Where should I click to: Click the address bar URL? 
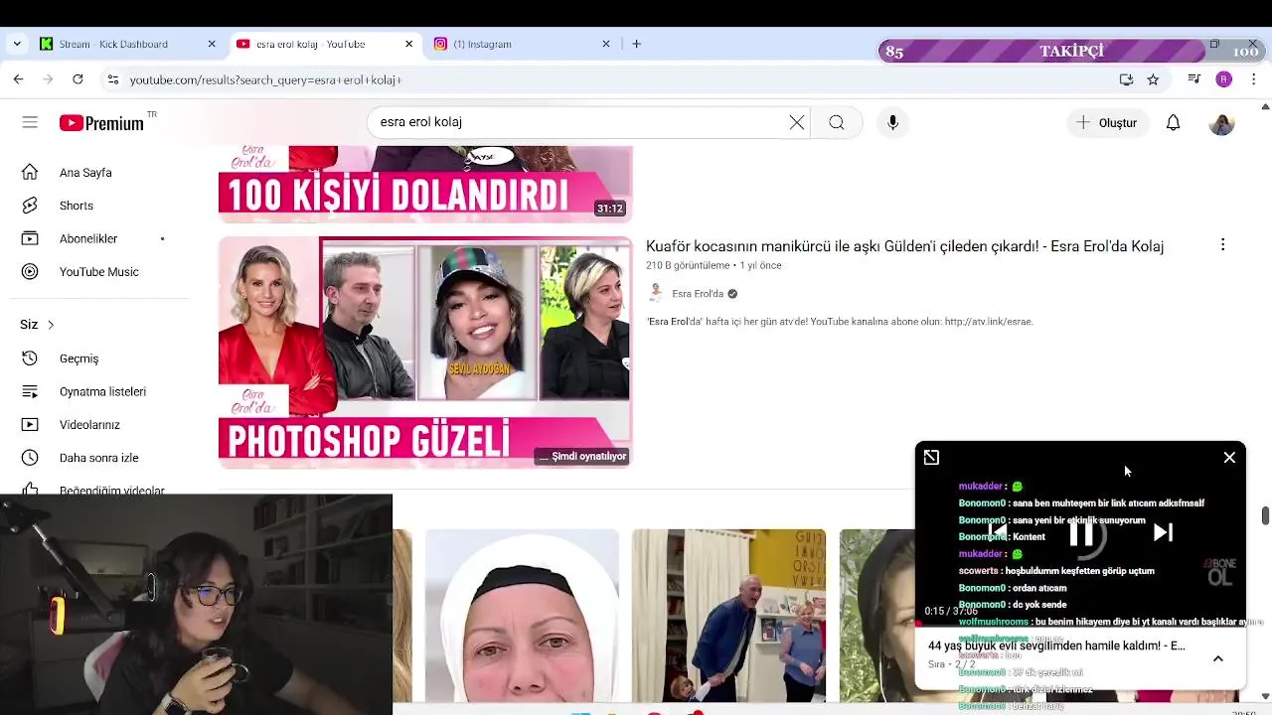pyautogui.click(x=265, y=79)
